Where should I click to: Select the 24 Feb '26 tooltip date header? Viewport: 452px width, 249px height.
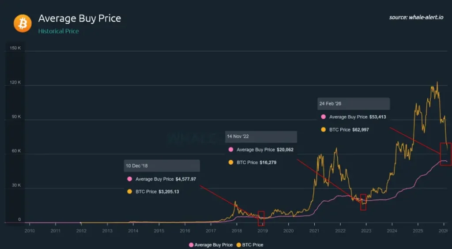pos(354,104)
